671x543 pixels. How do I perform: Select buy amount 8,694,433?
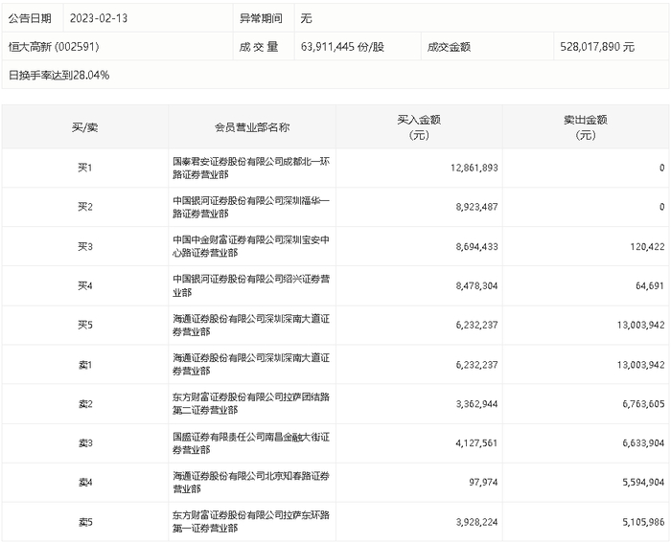click(476, 247)
